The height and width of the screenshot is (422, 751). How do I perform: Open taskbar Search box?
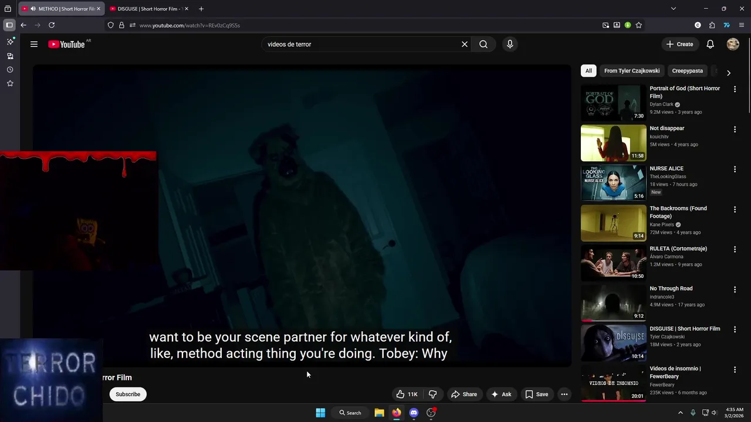tap(350, 413)
